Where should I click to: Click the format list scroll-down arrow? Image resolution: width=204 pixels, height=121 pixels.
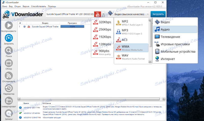click(150, 62)
